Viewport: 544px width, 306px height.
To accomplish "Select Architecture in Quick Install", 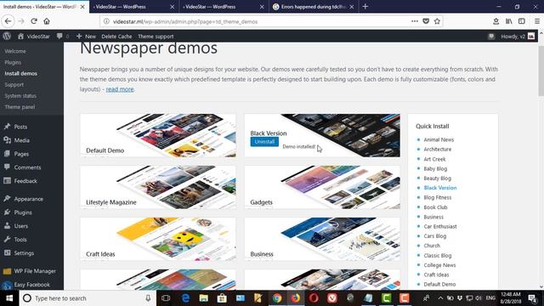I will tap(438, 150).
